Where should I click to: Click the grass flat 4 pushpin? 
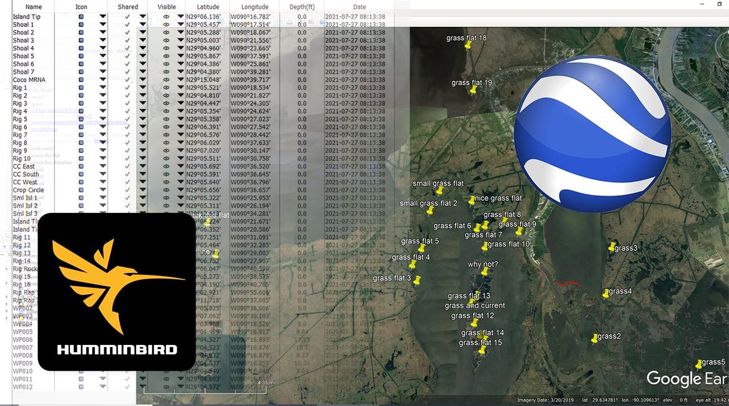[412, 264]
